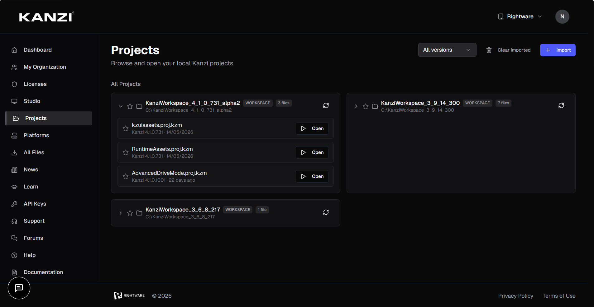Click folder icon of KanziWorkspace_3_9_14_300
The image size is (594, 307).
[375, 106]
